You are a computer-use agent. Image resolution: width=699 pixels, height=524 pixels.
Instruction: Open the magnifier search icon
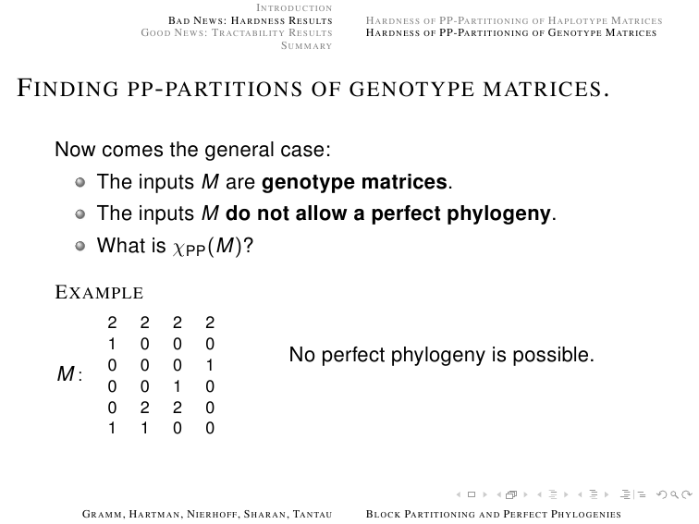pos(674,494)
